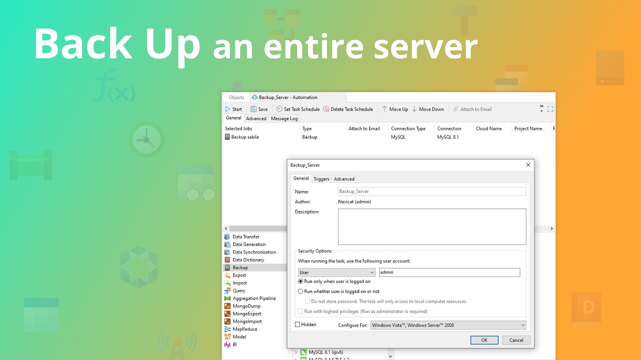
Task: Open the User account type dropdown
Action: [x=337, y=272]
